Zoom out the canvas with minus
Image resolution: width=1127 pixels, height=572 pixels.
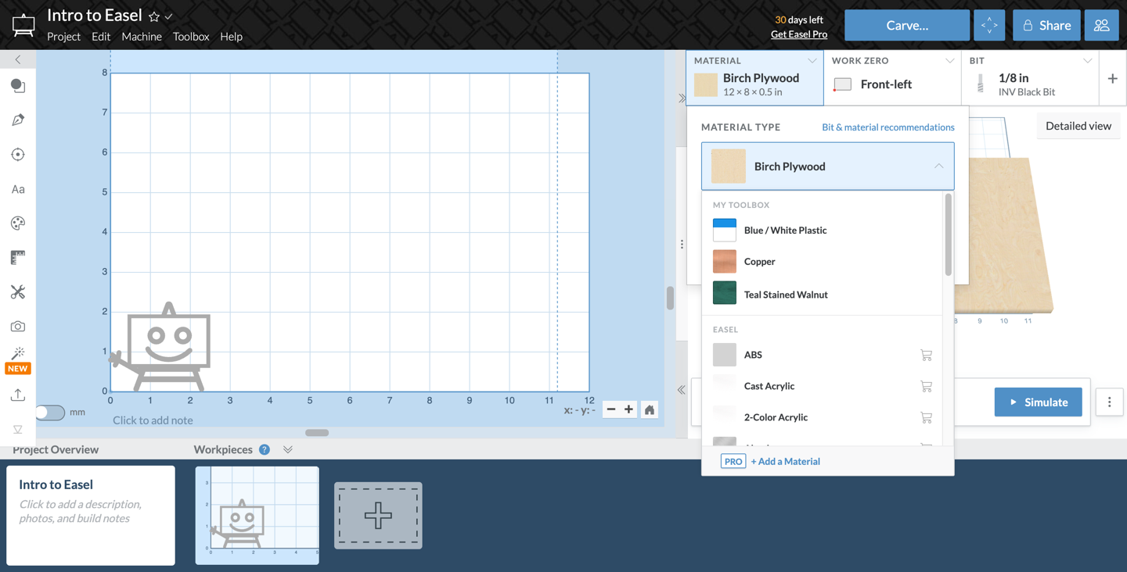click(x=611, y=409)
